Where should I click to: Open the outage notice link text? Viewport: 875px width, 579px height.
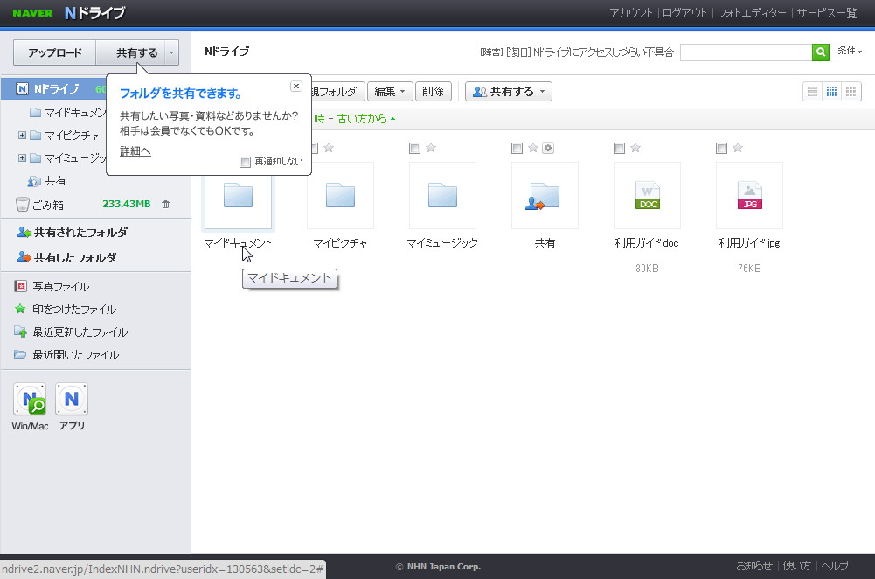pyautogui.click(x=576, y=52)
